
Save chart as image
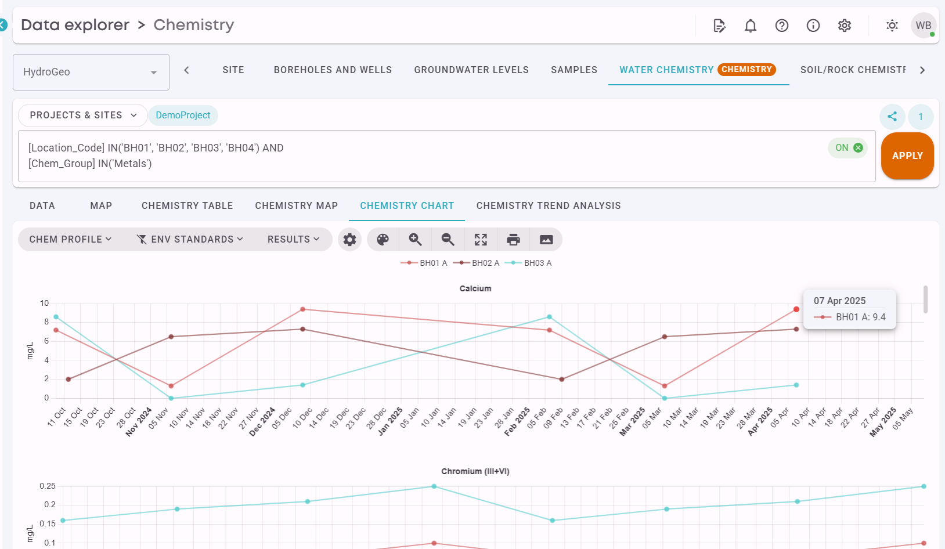pyautogui.click(x=546, y=240)
